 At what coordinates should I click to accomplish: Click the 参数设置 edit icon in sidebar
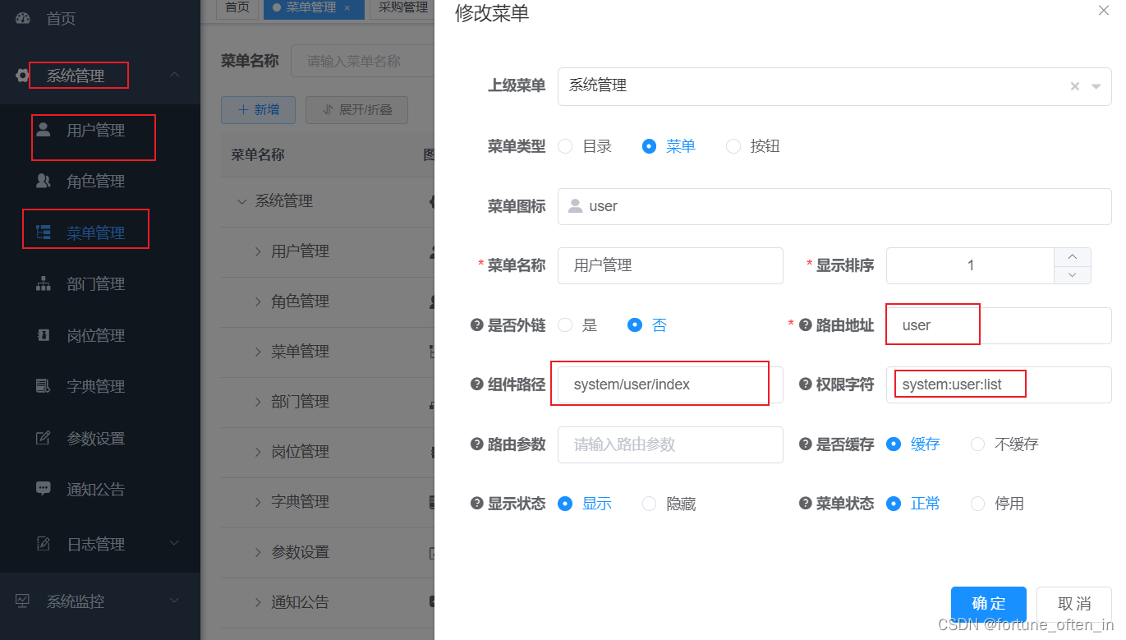[44, 438]
